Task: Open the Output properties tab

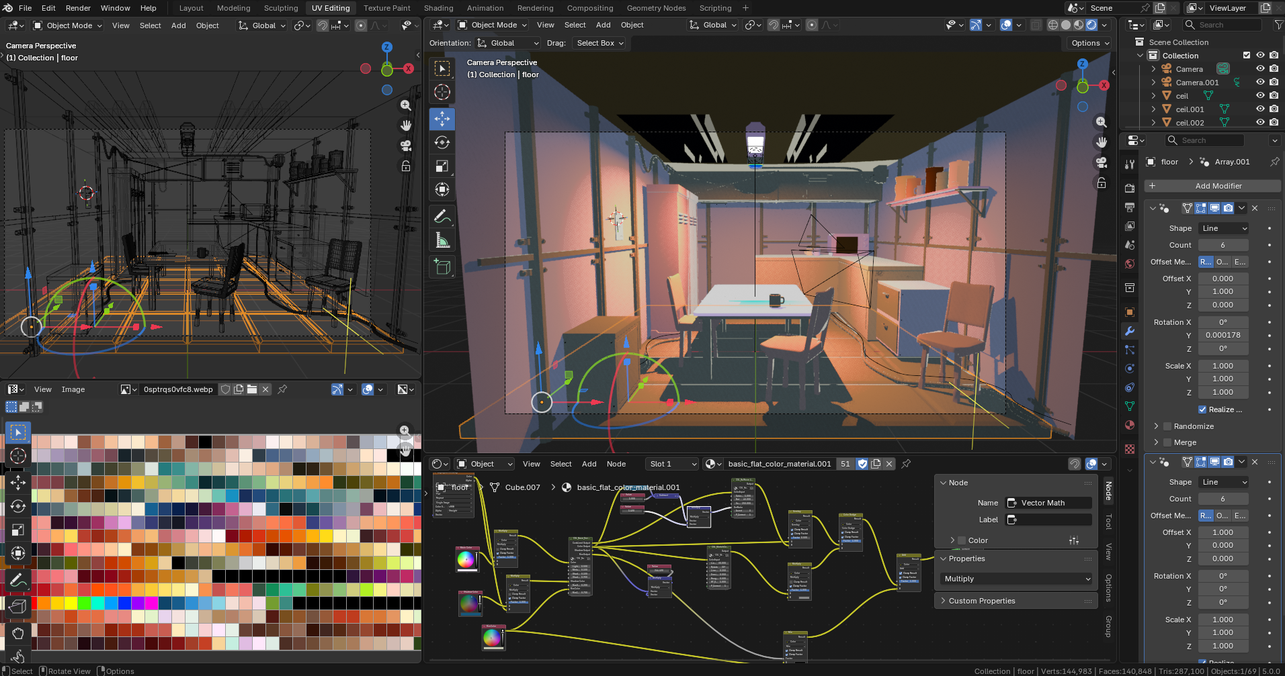Action: (1130, 207)
